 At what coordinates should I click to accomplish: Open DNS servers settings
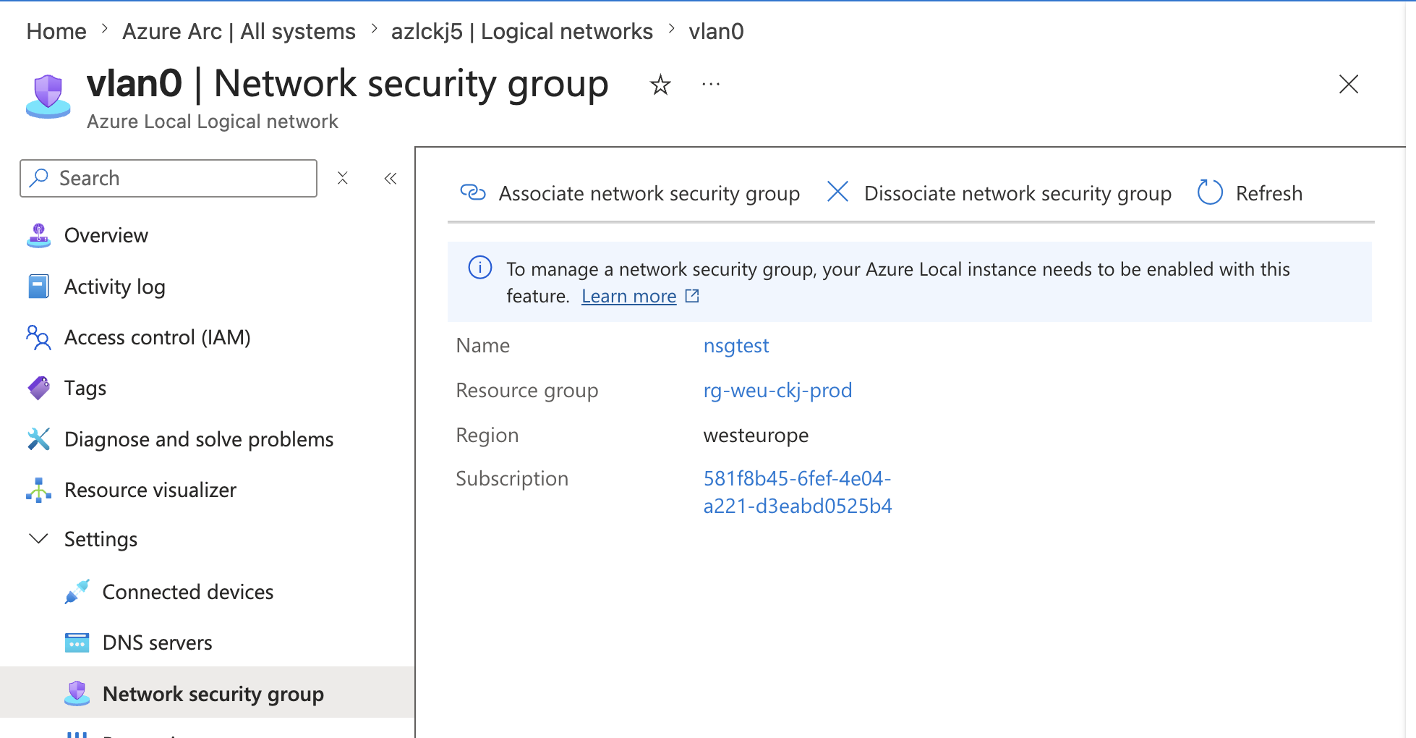pos(158,642)
